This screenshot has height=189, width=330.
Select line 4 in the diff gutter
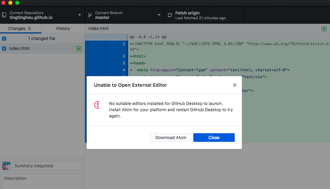124,70
